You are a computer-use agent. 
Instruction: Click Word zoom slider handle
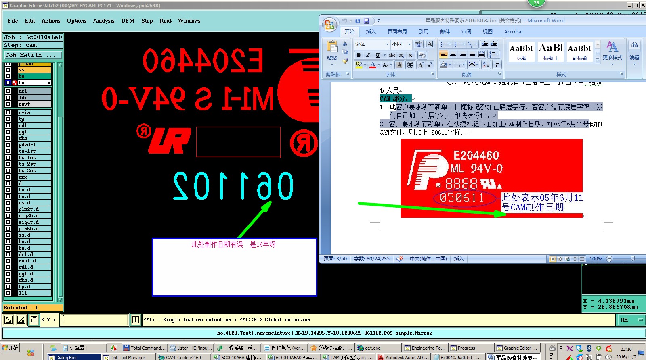tap(633, 259)
